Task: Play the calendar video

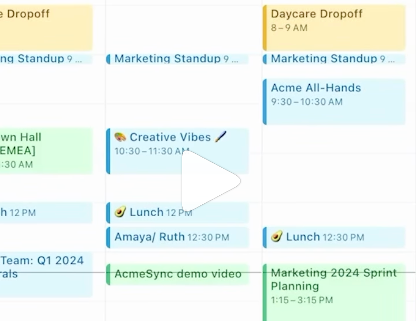Action: pos(209,181)
